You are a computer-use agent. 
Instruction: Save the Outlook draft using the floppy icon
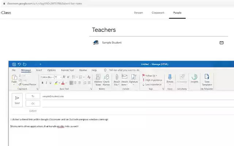pyautogui.click(x=14, y=64)
